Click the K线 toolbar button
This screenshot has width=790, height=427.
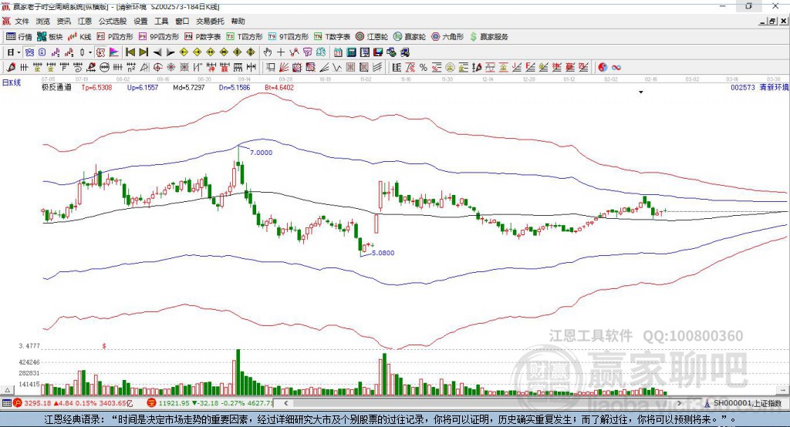point(80,36)
